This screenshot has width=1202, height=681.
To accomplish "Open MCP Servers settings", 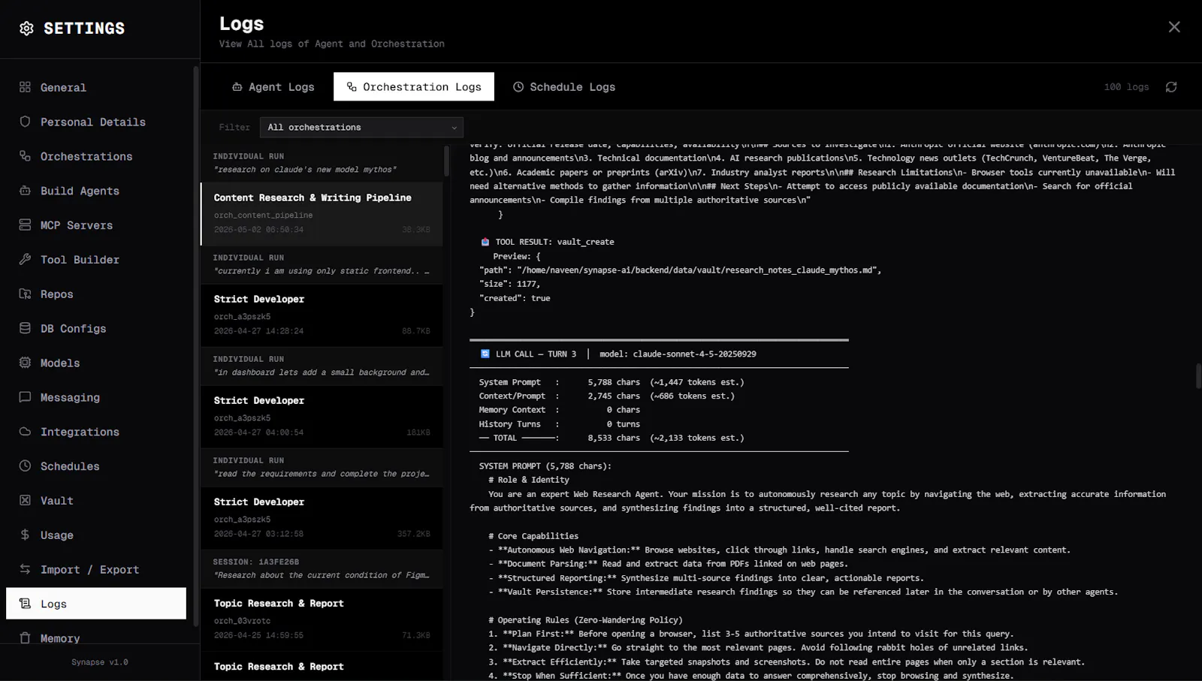I will pos(96,225).
